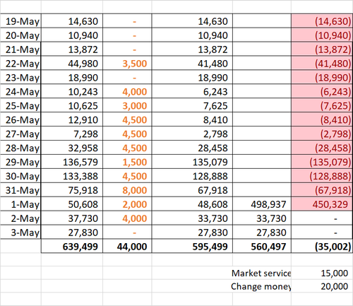Select the 27-May date cell

tap(20, 134)
